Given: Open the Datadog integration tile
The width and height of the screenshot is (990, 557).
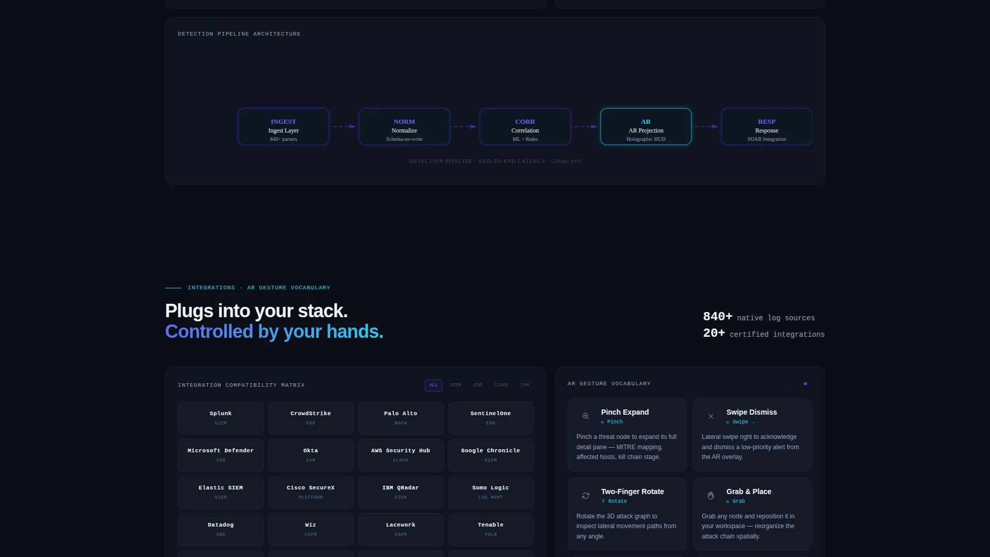Looking at the screenshot, I should (x=221, y=530).
